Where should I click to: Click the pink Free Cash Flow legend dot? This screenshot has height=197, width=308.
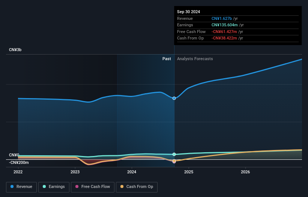(77, 187)
